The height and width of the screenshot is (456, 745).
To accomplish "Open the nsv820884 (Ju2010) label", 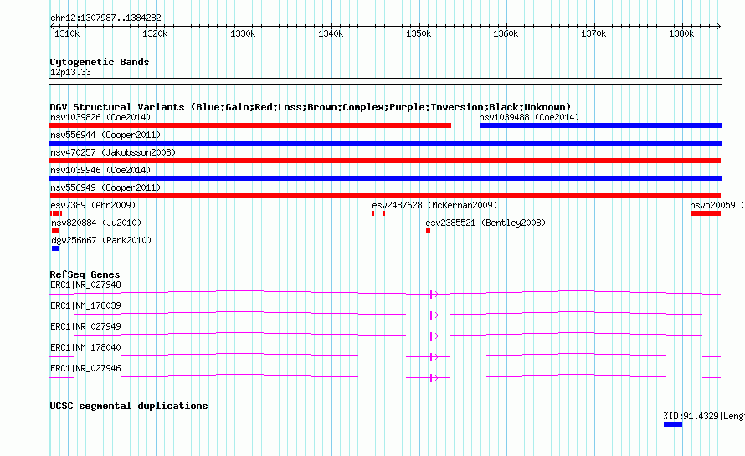I will pos(96,223).
